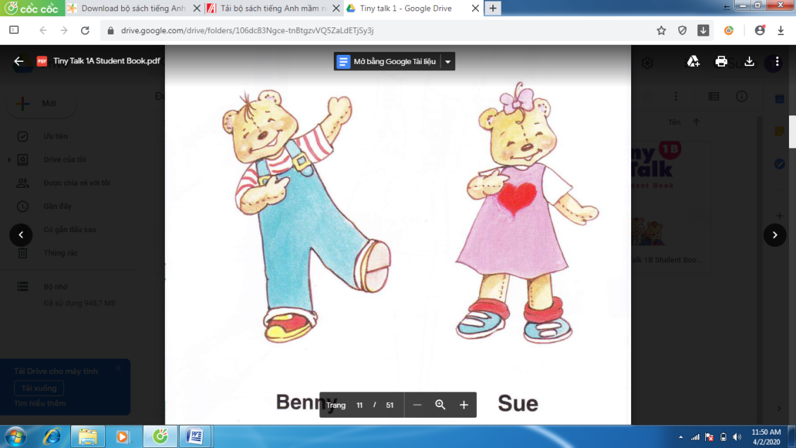Open with Google Tài liệu
This screenshot has width=796, height=448.
[x=387, y=61]
